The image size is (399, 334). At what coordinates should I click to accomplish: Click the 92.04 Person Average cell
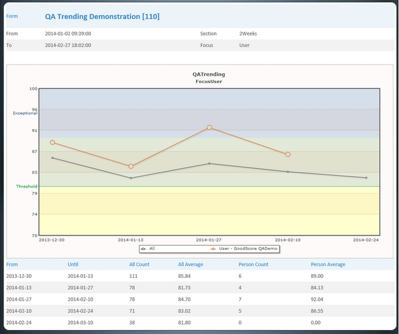tap(317, 299)
